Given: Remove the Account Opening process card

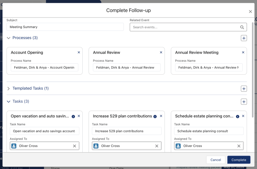Looking at the screenshot, I should click(79, 52).
